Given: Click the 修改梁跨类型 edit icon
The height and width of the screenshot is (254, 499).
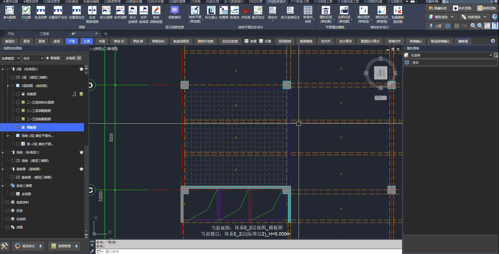Looking at the screenshot, I should coord(156,11).
